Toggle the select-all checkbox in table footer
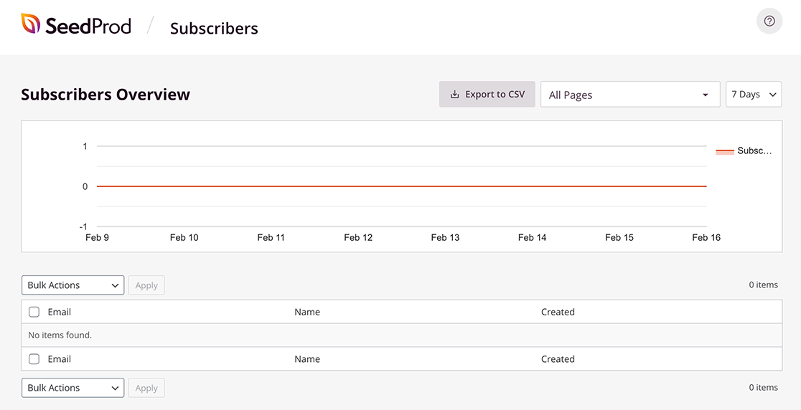This screenshot has width=801, height=410. click(x=34, y=359)
